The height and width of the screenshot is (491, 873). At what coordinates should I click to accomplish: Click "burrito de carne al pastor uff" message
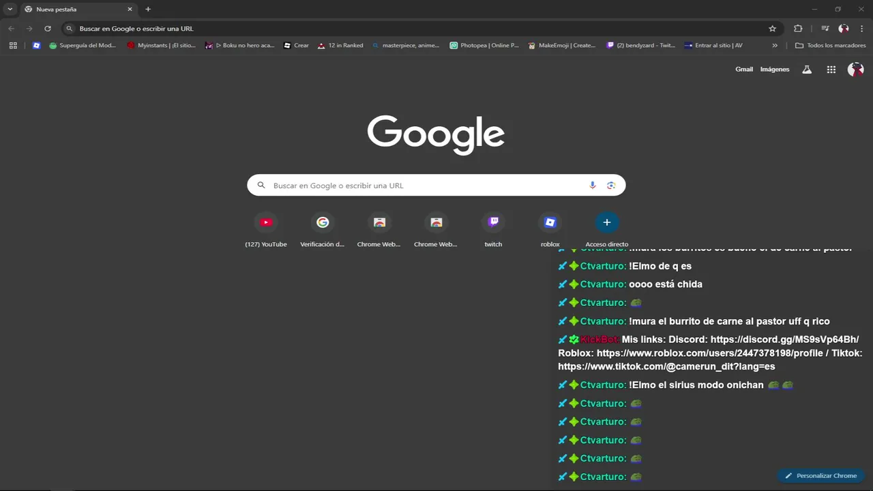click(x=729, y=321)
